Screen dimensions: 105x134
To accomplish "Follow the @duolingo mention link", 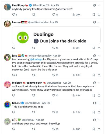I will pos(36,59).
